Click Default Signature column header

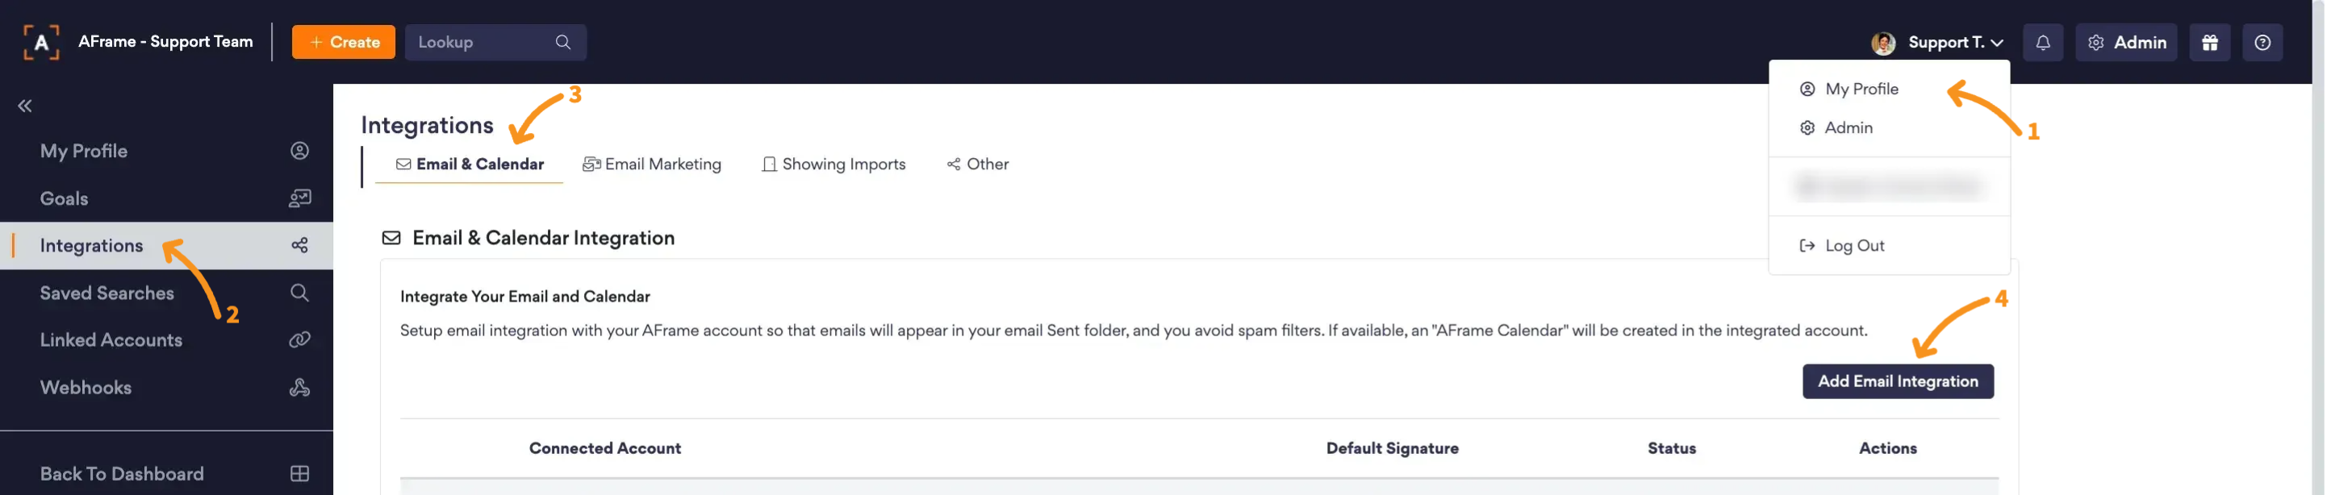(1392, 449)
